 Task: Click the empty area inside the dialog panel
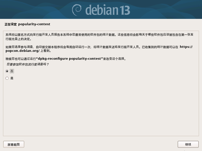click(x=101, y=108)
